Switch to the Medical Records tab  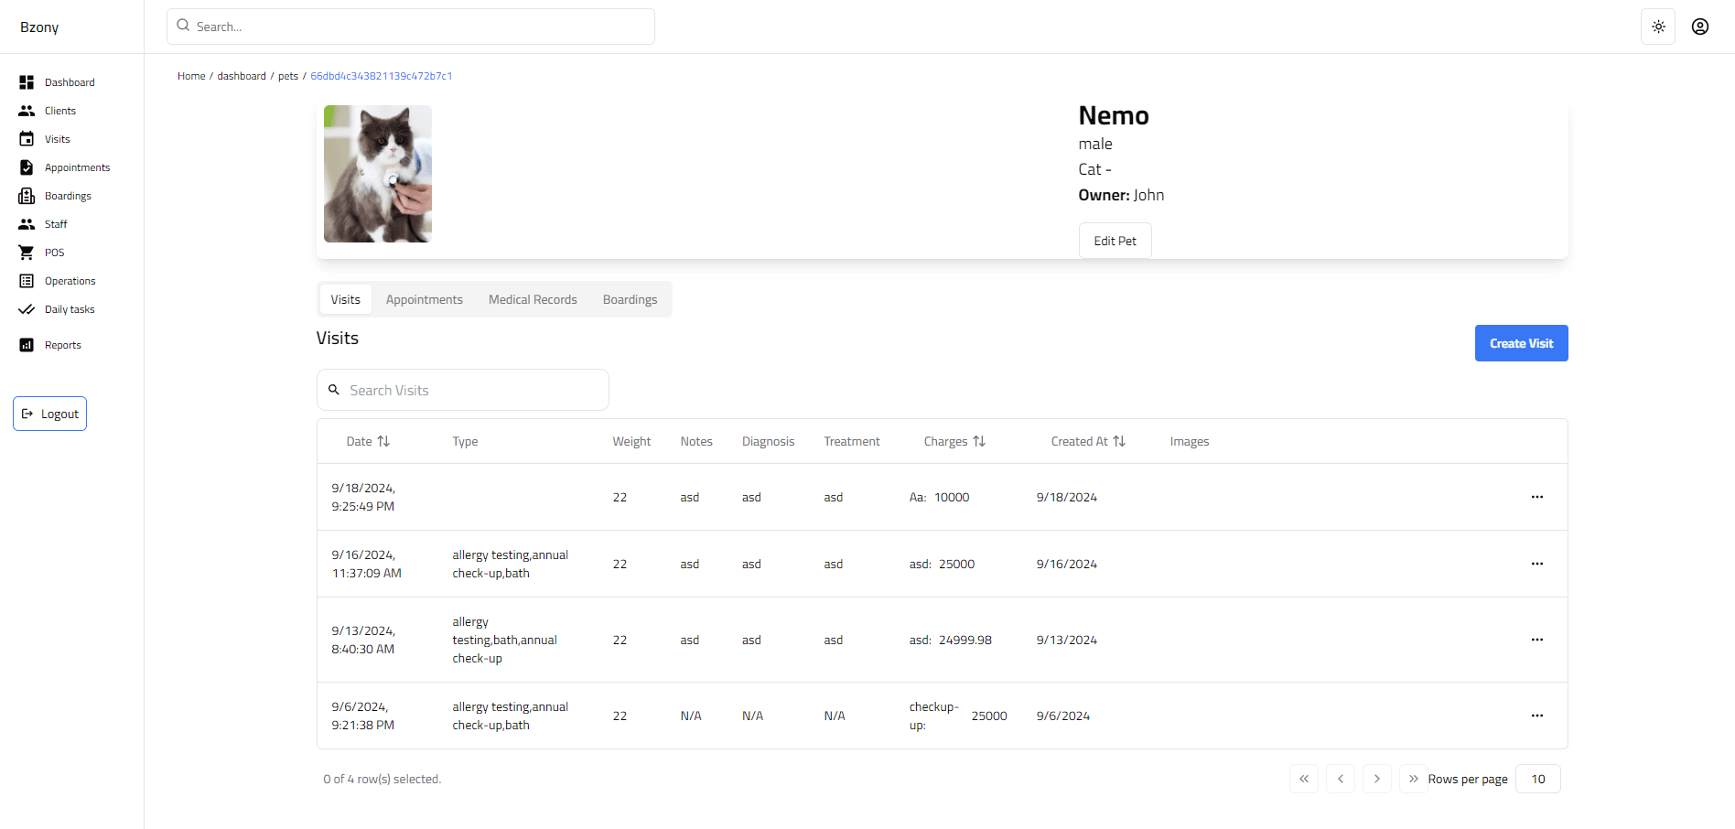[x=533, y=299]
